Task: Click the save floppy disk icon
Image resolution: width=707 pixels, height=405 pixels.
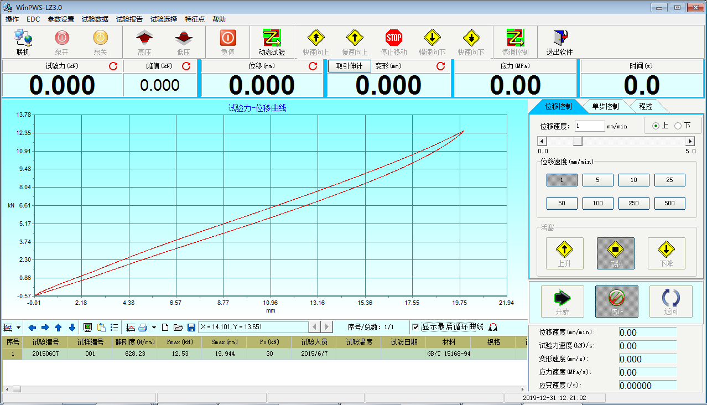Action: tap(191, 327)
